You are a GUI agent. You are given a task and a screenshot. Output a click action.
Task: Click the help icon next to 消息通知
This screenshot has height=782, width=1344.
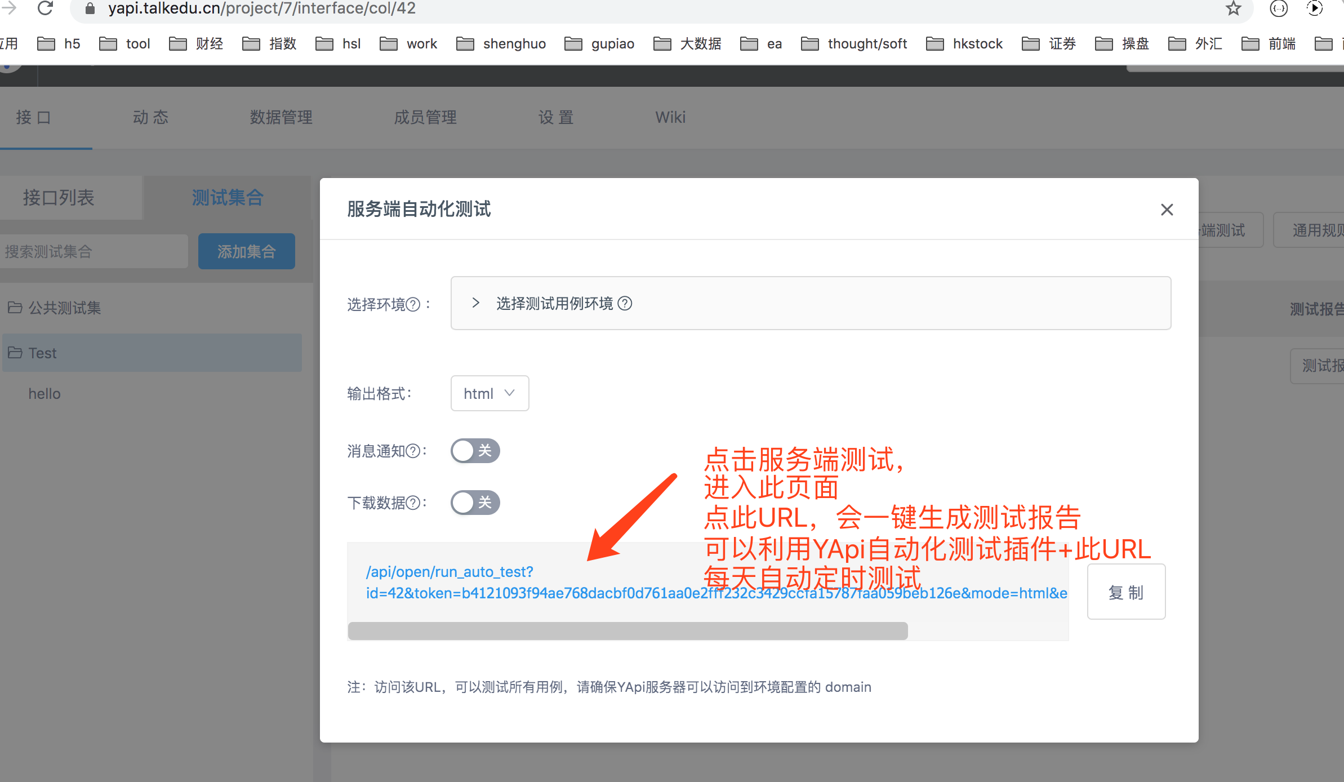point(413,451)
